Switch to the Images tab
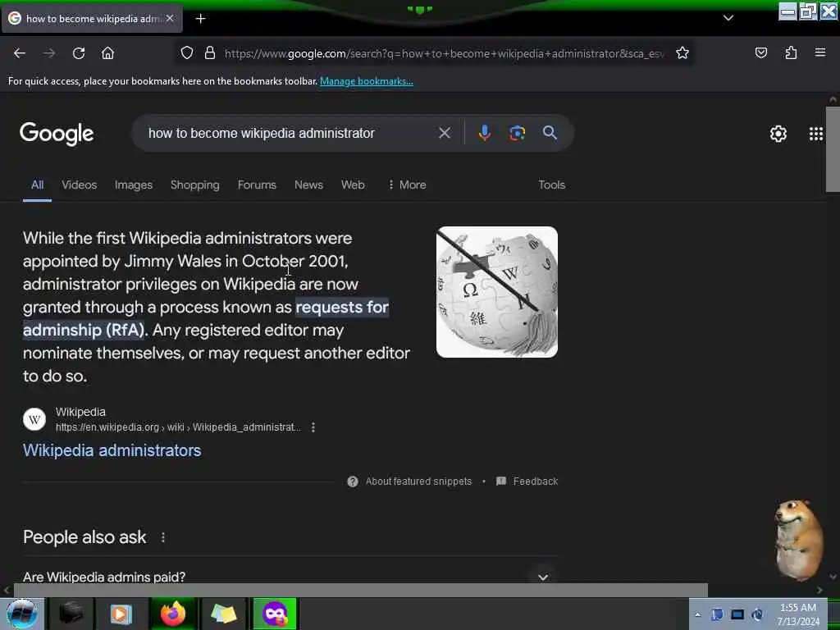This screenshot has height=630, width=840. pyautogui.click(x=134, y=185)
